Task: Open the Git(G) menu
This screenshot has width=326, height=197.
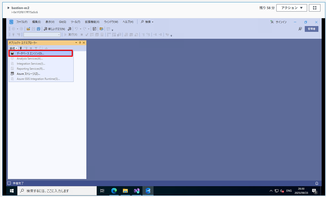Action: tap(62, 22)
